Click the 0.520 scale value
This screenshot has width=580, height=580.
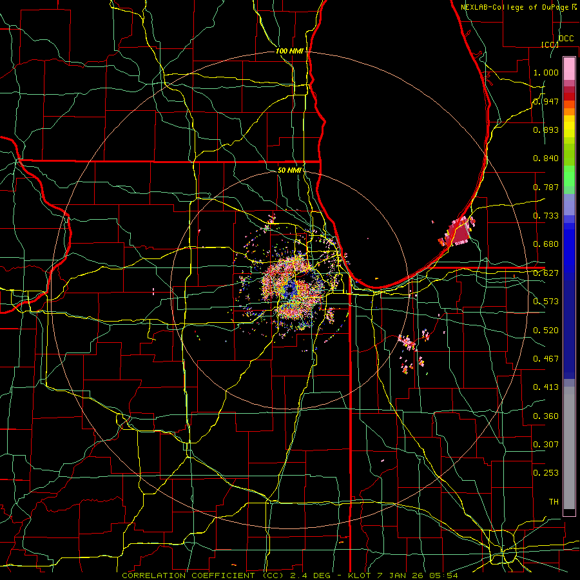tap(546, 331)
